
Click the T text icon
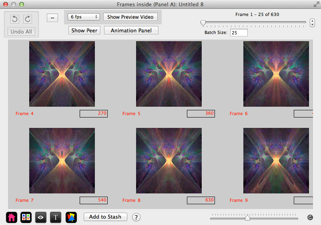point(56,217)
